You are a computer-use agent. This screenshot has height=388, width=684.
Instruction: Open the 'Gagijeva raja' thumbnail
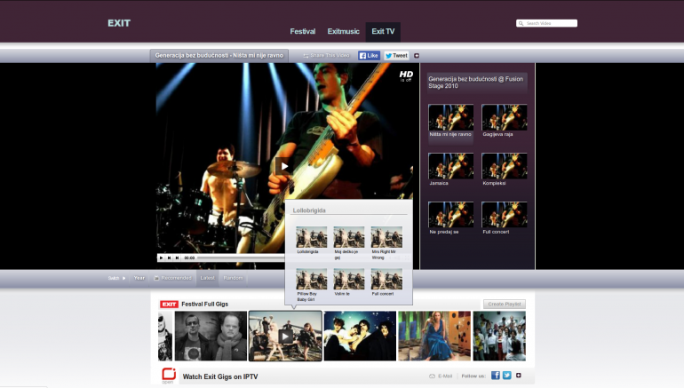[x=505, y=117]
